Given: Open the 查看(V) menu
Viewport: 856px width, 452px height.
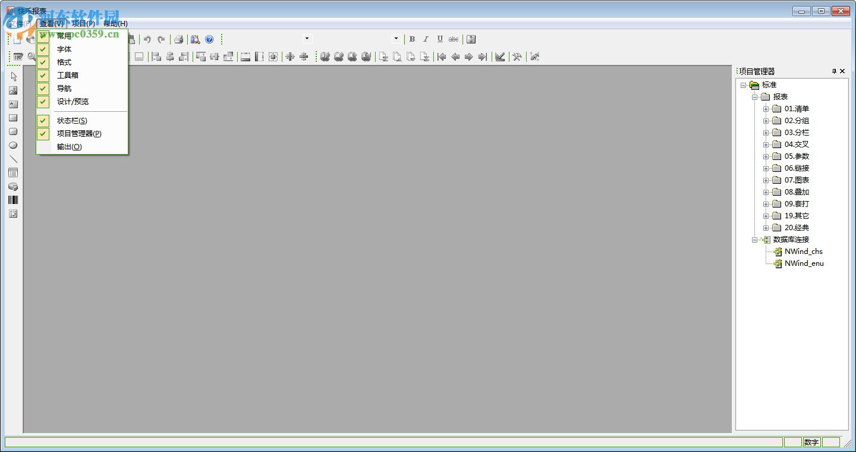Looking at the screenshot, I should click(x=51, y=24).
